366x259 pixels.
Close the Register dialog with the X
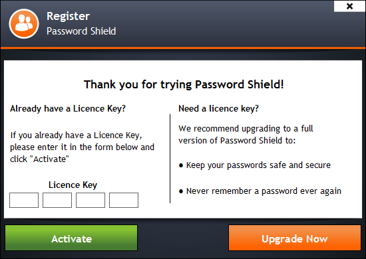point(349,6)
